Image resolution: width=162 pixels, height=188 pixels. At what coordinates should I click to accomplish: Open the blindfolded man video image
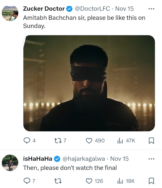coord(89,83)
